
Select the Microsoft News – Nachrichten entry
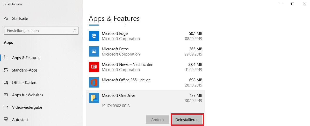(146, 67)
